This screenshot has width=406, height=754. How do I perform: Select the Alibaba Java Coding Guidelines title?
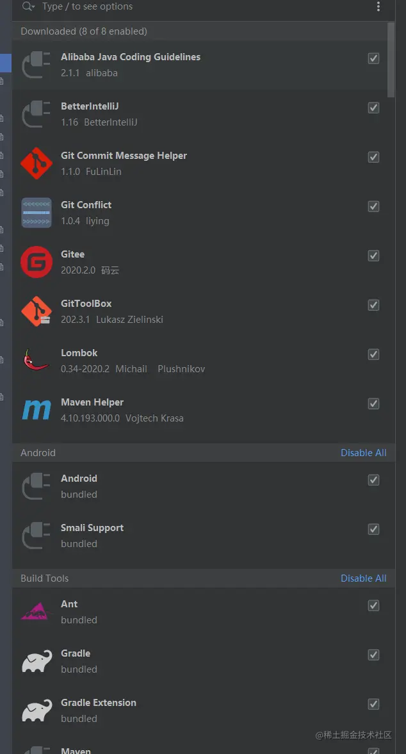(131, 57)
